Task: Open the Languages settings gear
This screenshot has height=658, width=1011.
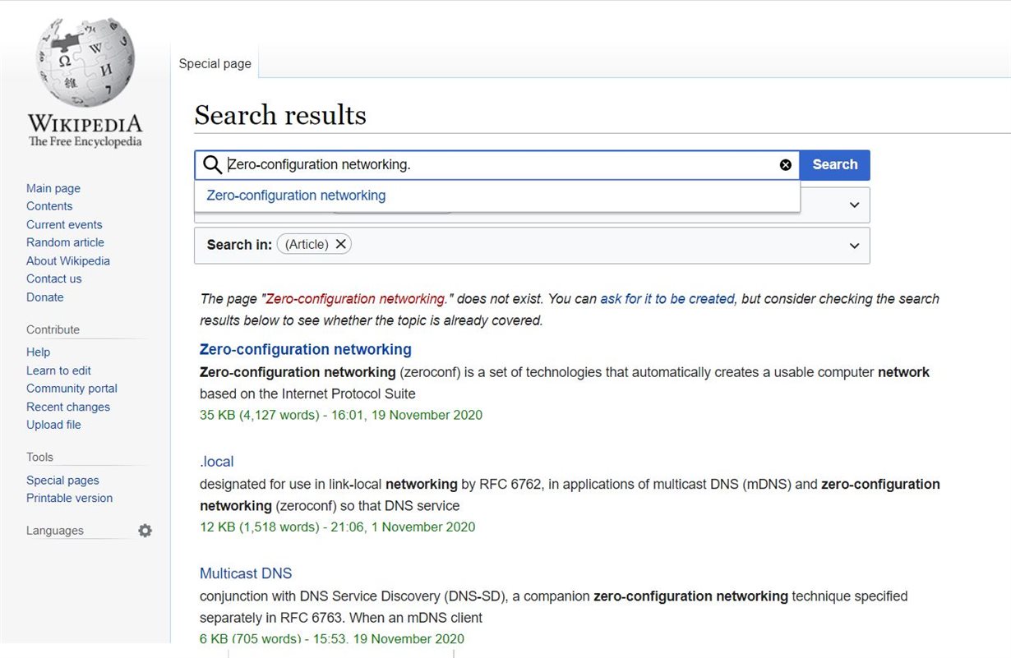Action: [145, 531]
